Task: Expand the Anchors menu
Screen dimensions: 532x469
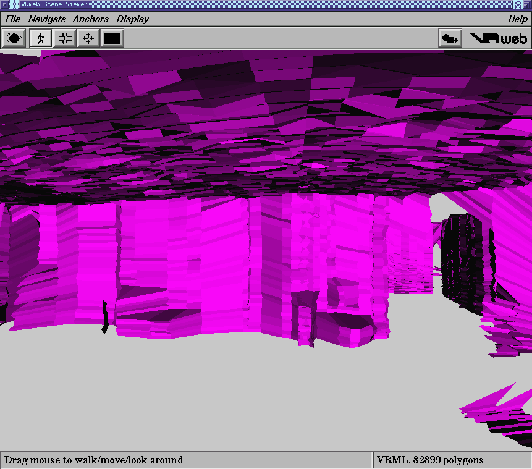Action: 91,19
